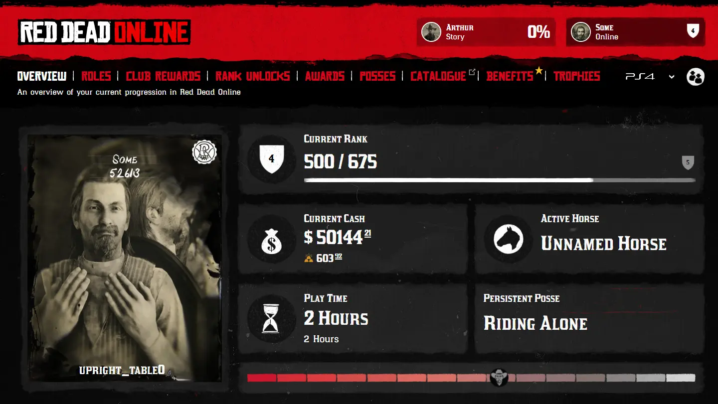Click the character portrait photo
718x404 pixels.
click(125, 258)
